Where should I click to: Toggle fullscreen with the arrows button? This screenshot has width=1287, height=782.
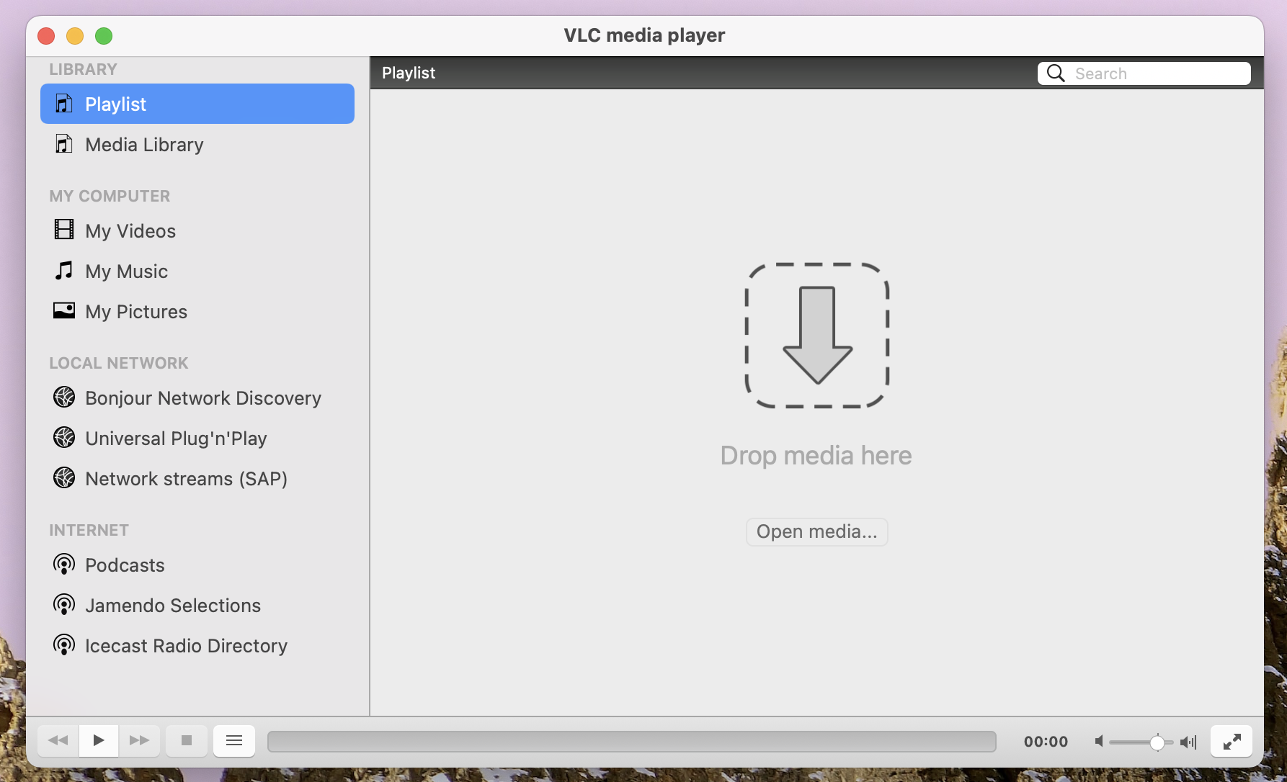[x=1232, y=741]
